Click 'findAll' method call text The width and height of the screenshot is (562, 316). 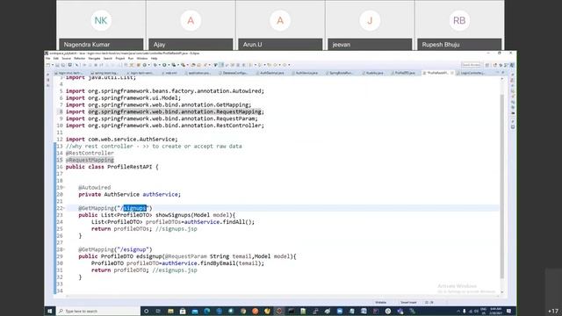[234, 222]
